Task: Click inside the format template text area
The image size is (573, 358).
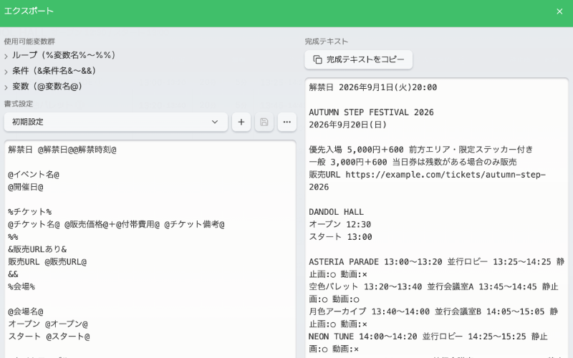Action: 150,249
